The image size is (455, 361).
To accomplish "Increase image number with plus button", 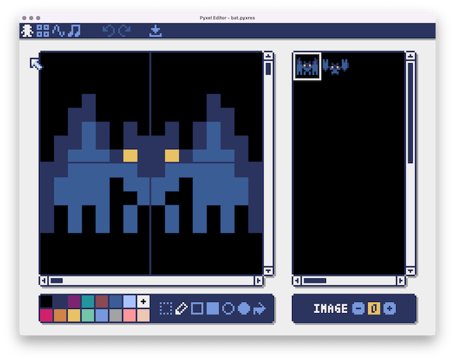I will tap(390, 308).
